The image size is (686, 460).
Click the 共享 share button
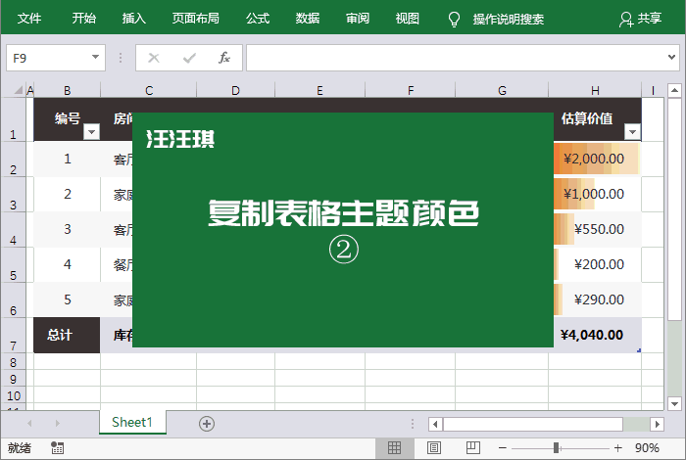point(640,19)
